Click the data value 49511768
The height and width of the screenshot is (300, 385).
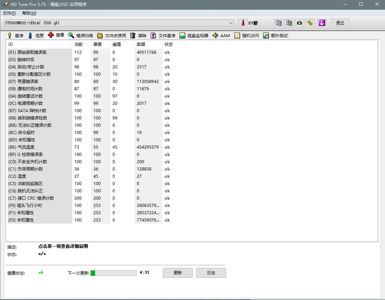[146, 52]
